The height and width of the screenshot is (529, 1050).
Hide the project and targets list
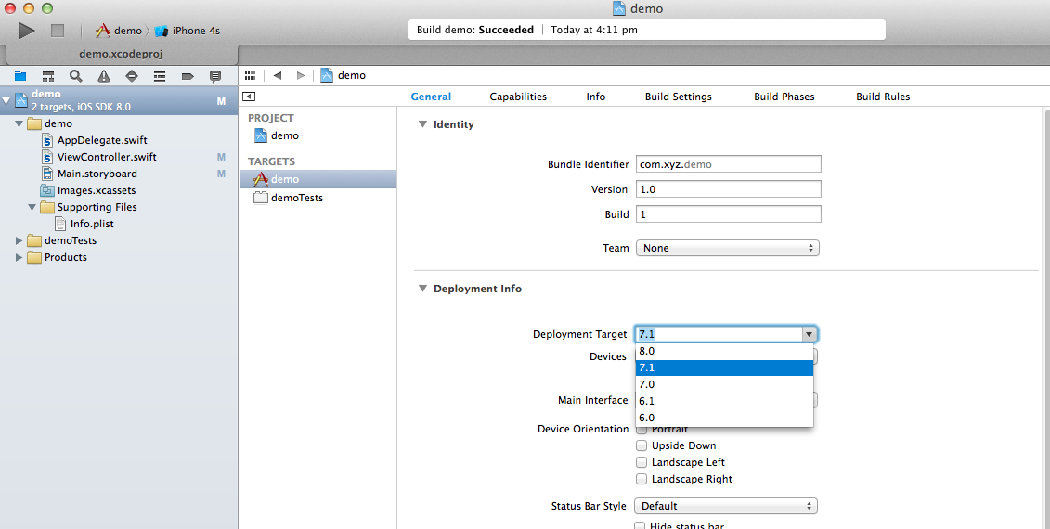[249, 97]
